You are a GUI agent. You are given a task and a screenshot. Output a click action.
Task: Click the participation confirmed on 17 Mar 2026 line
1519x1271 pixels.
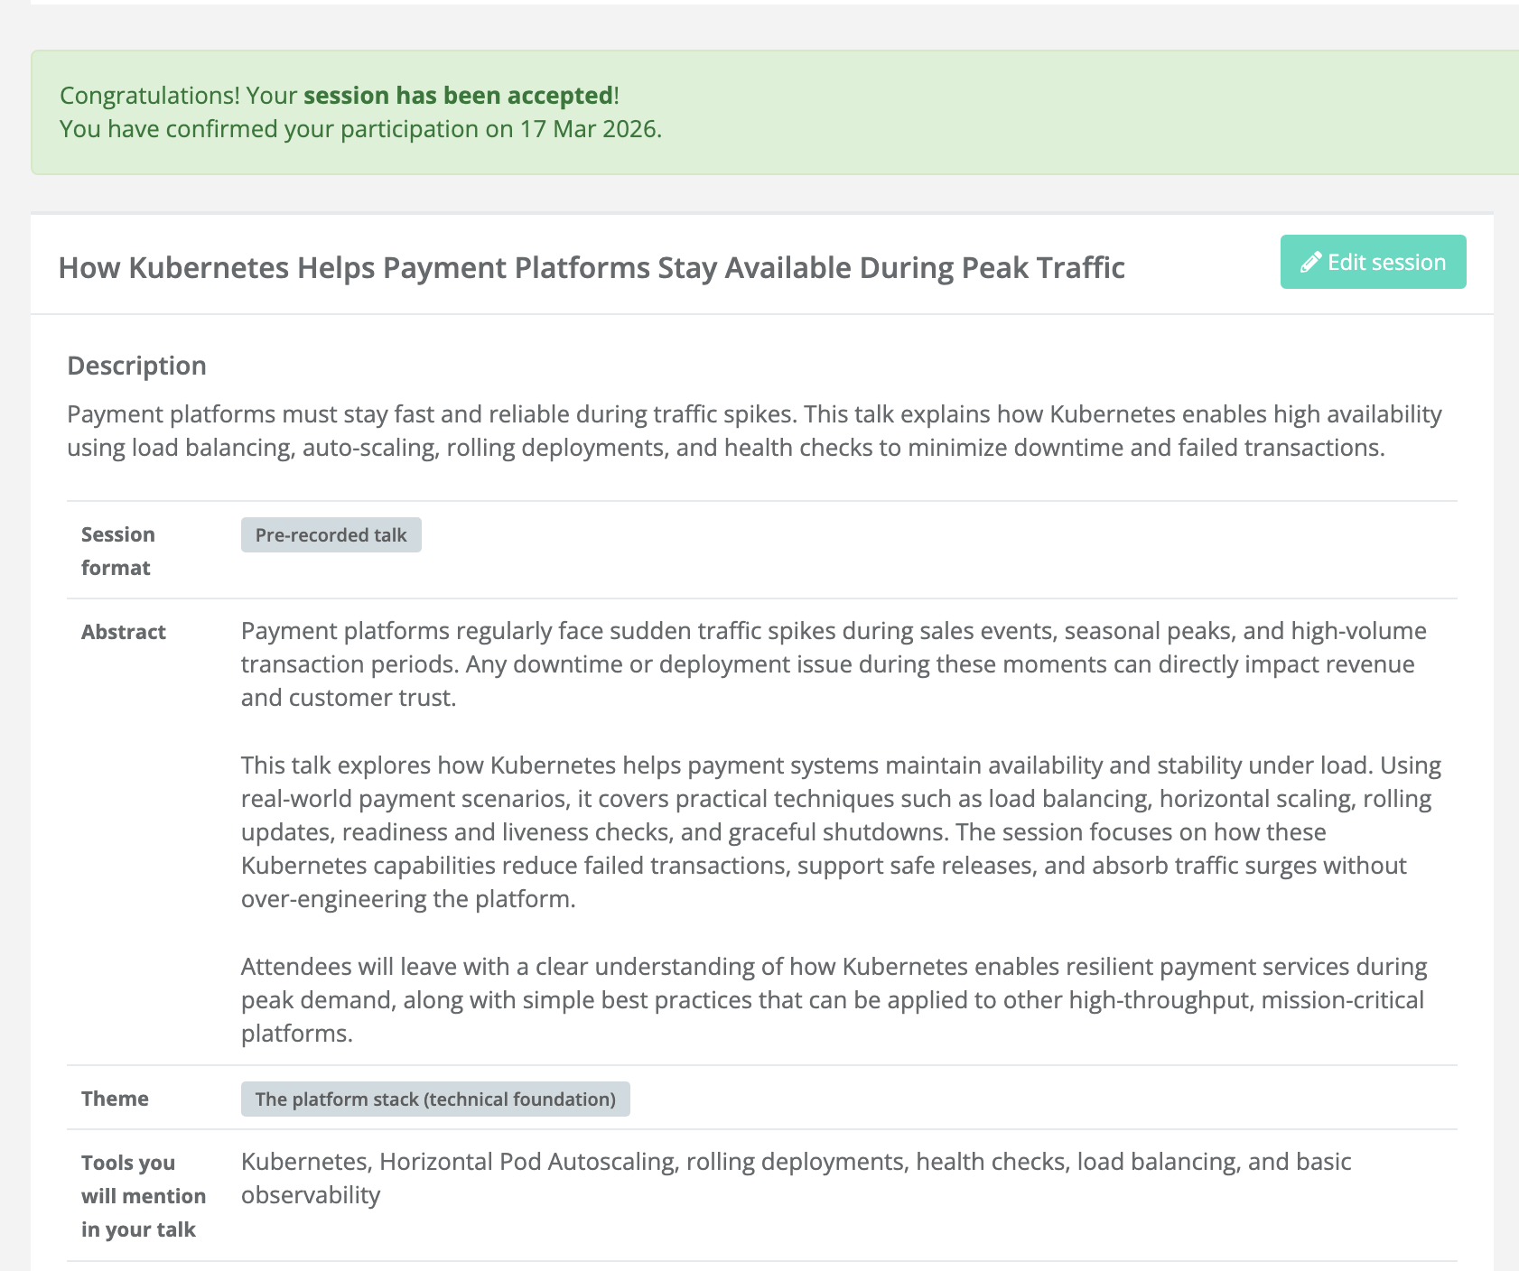point(360,129)
